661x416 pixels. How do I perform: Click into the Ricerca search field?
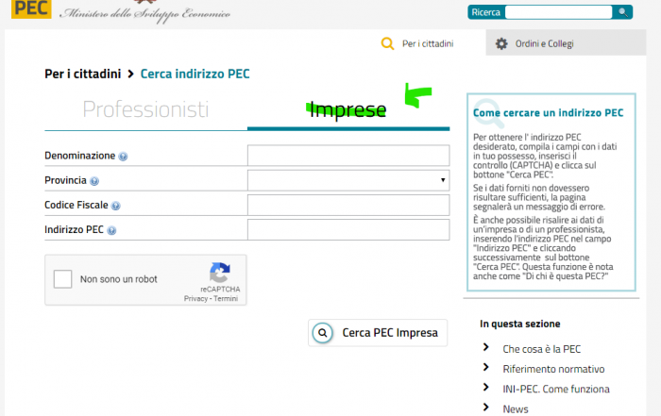(559, 12)
